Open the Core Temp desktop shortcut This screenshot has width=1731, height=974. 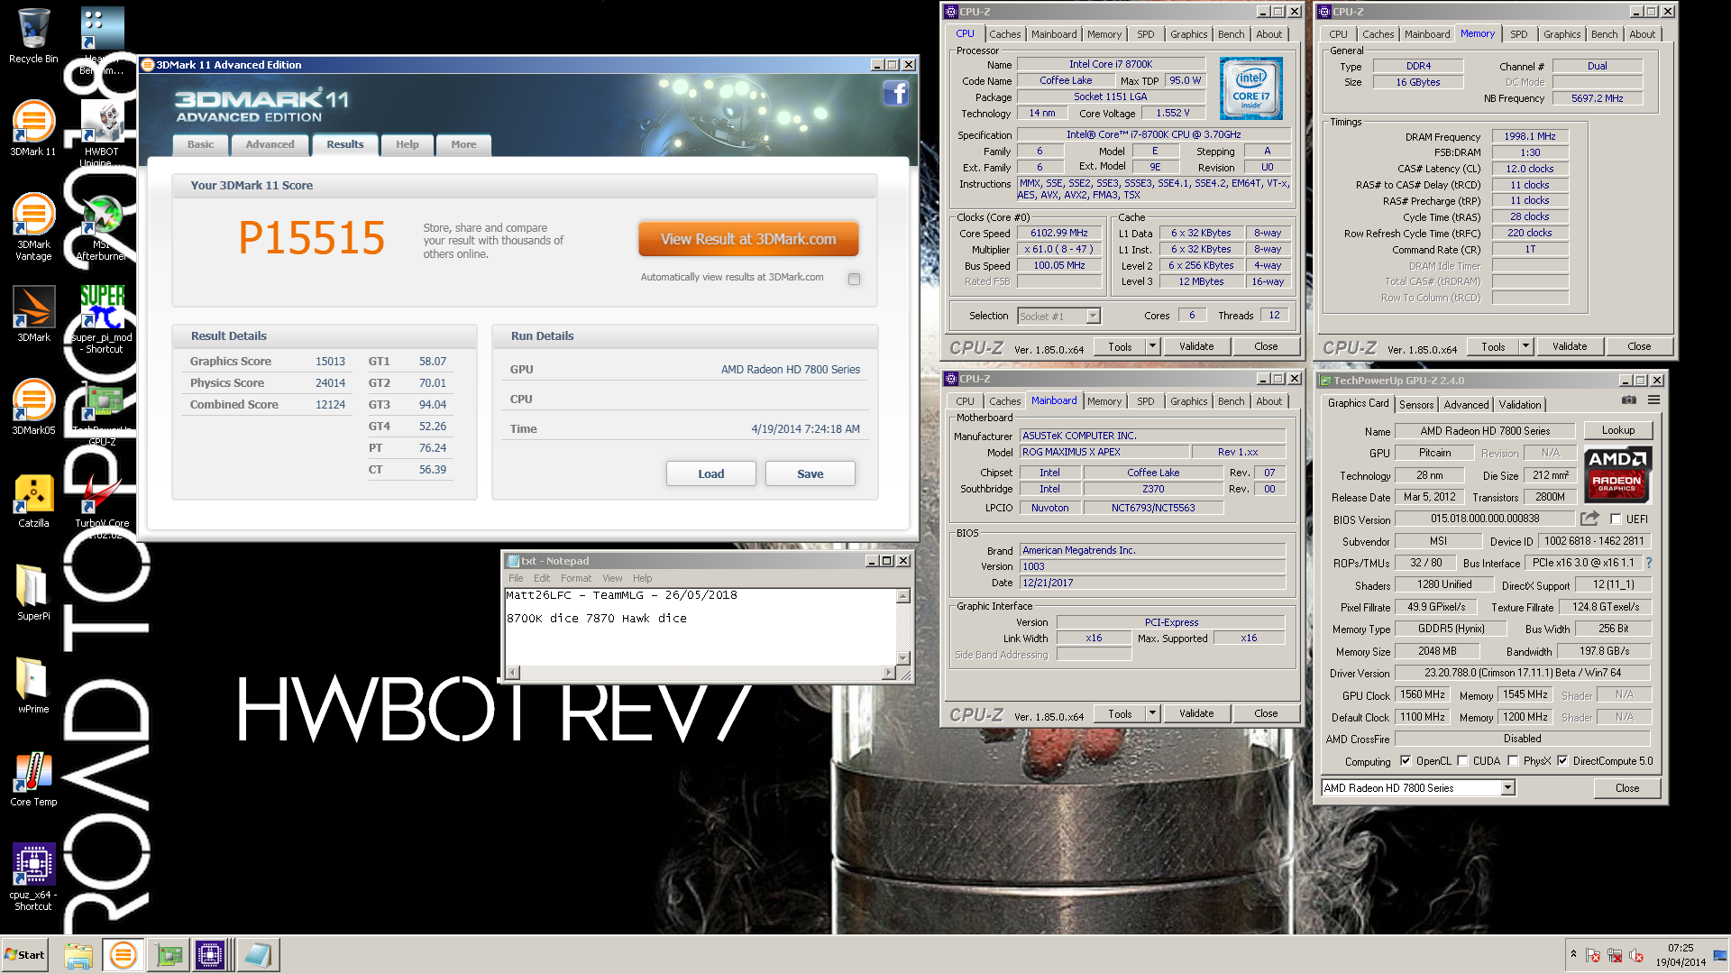[x=33, y=778]
